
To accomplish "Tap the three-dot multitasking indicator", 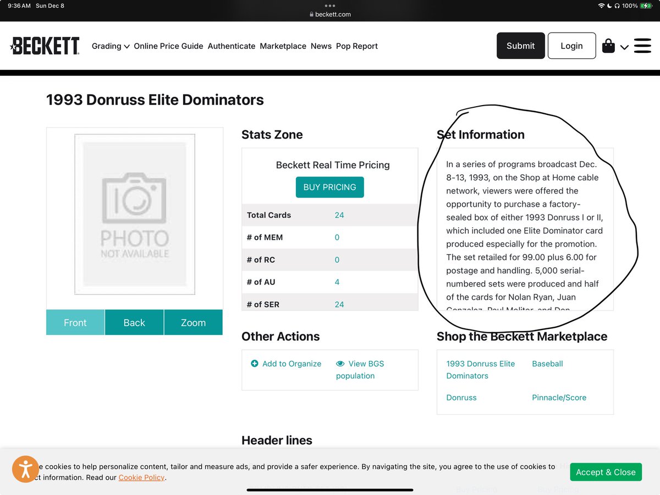I will [x=330, y=6].
